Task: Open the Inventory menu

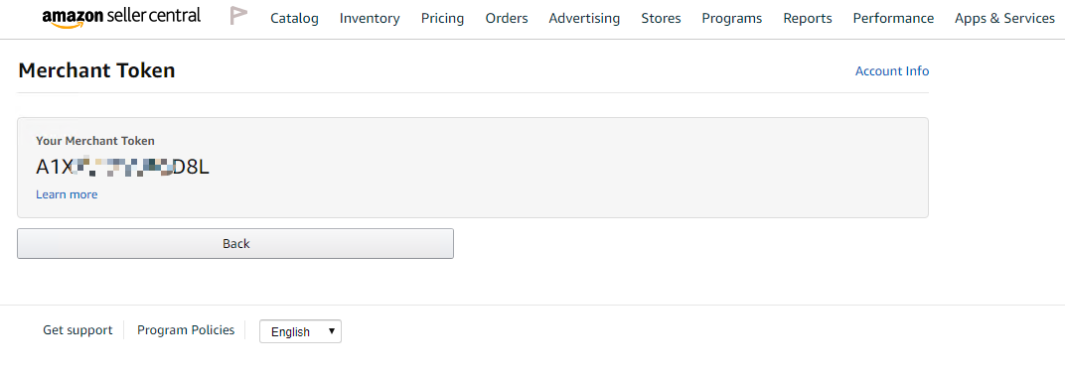Action: click(x=370, y=18)
